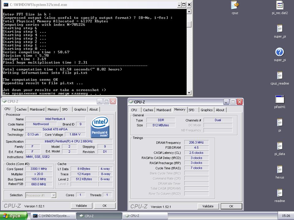
Task: Minimize the left CPU-Z window
Action: (100, 101)
